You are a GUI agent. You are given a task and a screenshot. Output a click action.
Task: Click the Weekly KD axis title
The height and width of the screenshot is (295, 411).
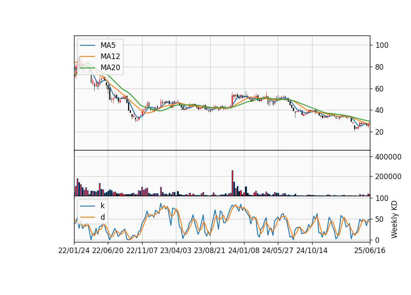pos(394,220)
